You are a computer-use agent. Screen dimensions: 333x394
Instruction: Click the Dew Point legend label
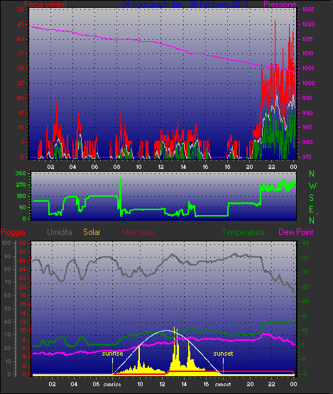[296, 232]
